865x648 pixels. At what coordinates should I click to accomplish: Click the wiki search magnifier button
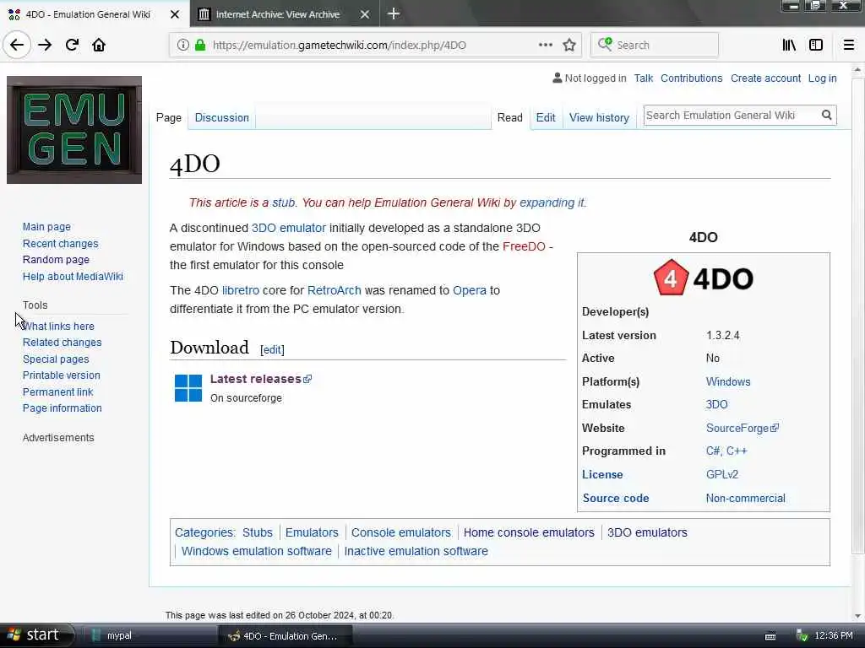click(826, 115)
